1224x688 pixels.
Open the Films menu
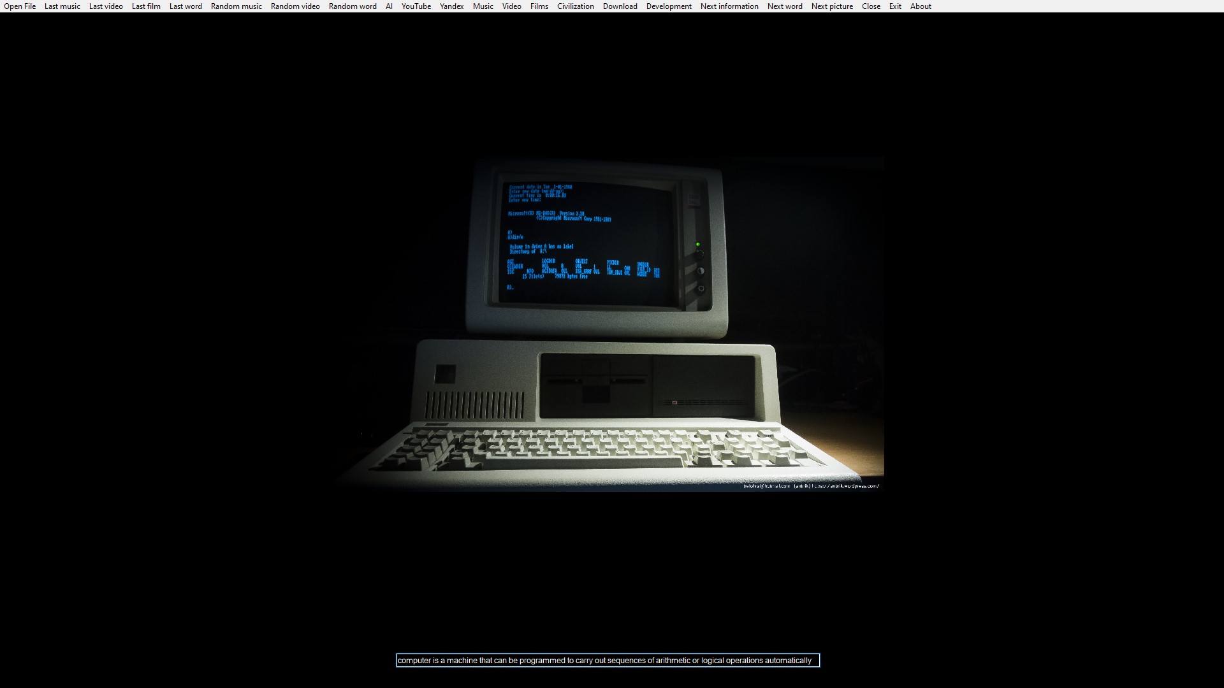[x=539, y=6]
